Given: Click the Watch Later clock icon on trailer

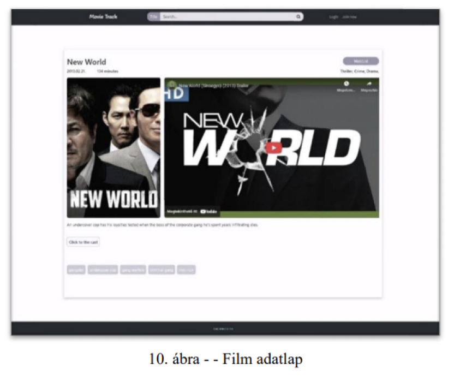Looking at the screenshot, I should [347, 83].
